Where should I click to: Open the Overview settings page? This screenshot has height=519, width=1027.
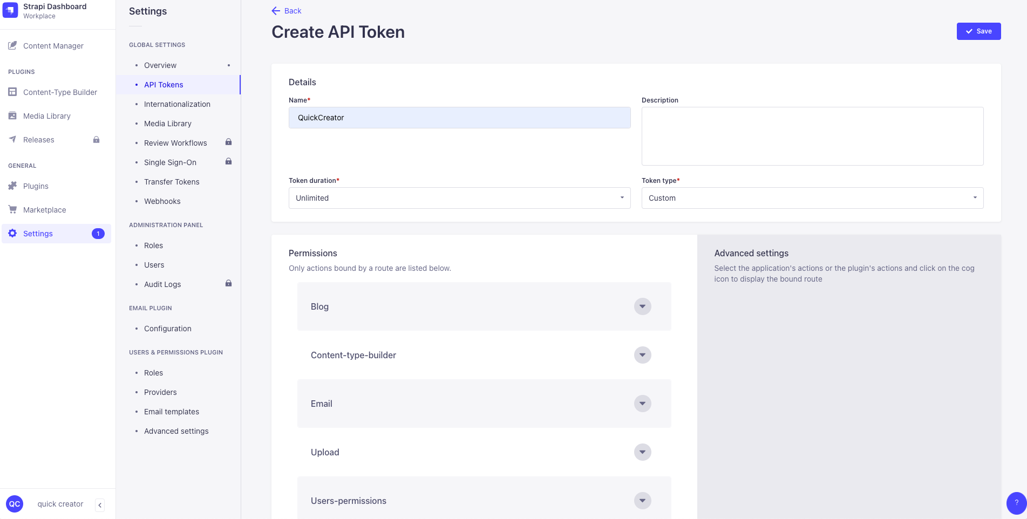tap(160, 65)
